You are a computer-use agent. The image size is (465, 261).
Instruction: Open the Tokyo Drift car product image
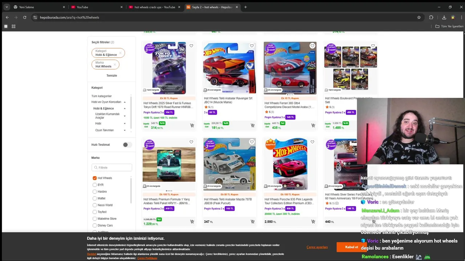(x=169, y=68)
